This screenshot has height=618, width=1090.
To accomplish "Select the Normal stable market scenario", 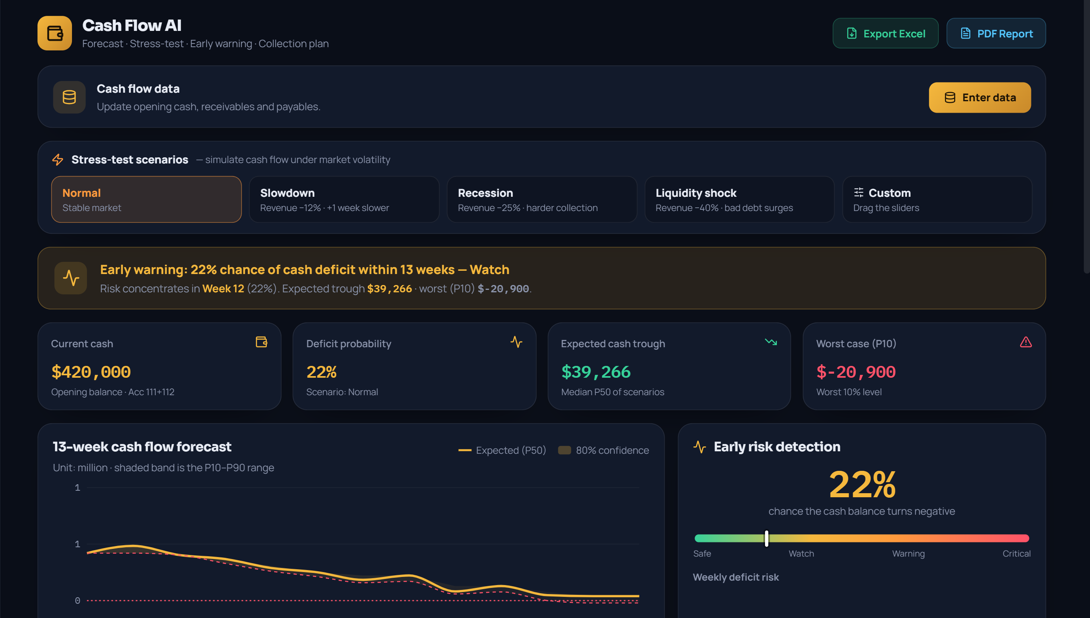I will pos(146,200).
